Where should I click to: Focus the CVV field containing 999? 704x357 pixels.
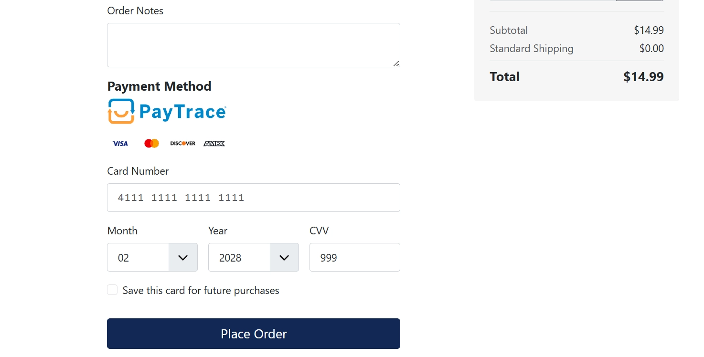pos(355,257)
